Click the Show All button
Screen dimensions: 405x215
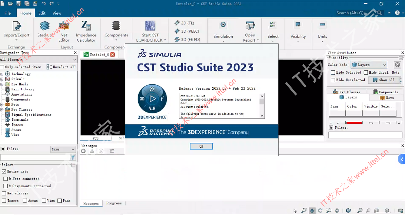pyautogui.click(x=384, y=80)
